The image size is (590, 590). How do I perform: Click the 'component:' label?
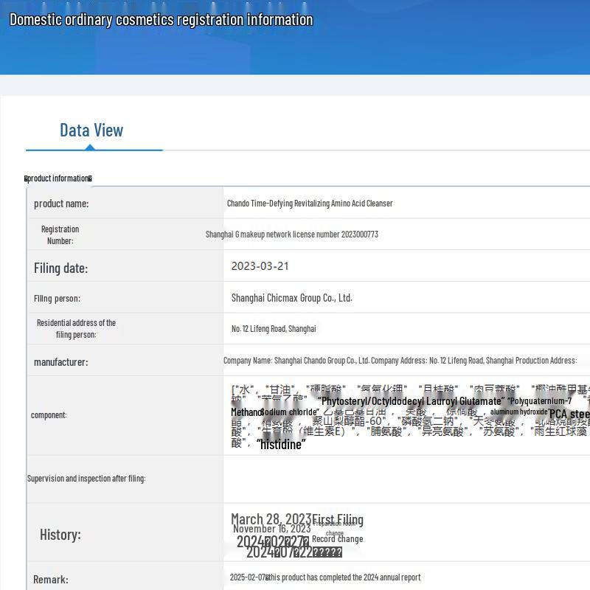tap(49, 415)
